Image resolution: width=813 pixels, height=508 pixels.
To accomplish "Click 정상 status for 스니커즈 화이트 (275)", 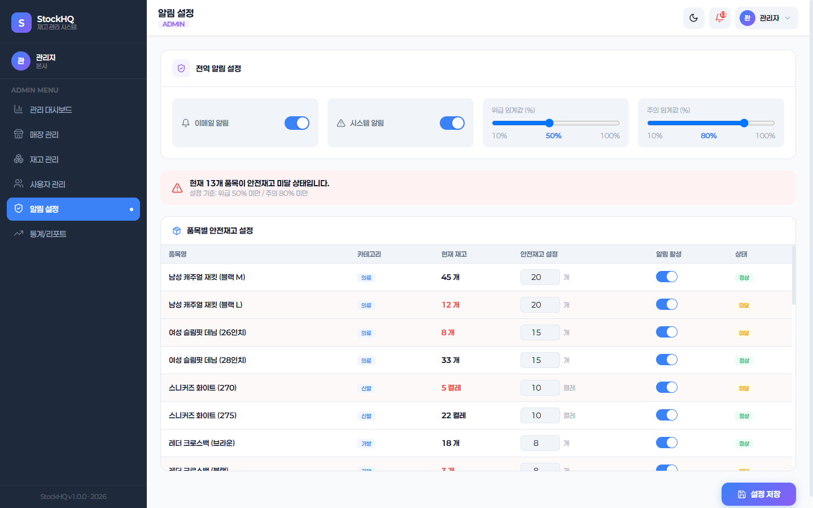I will 744,416.
